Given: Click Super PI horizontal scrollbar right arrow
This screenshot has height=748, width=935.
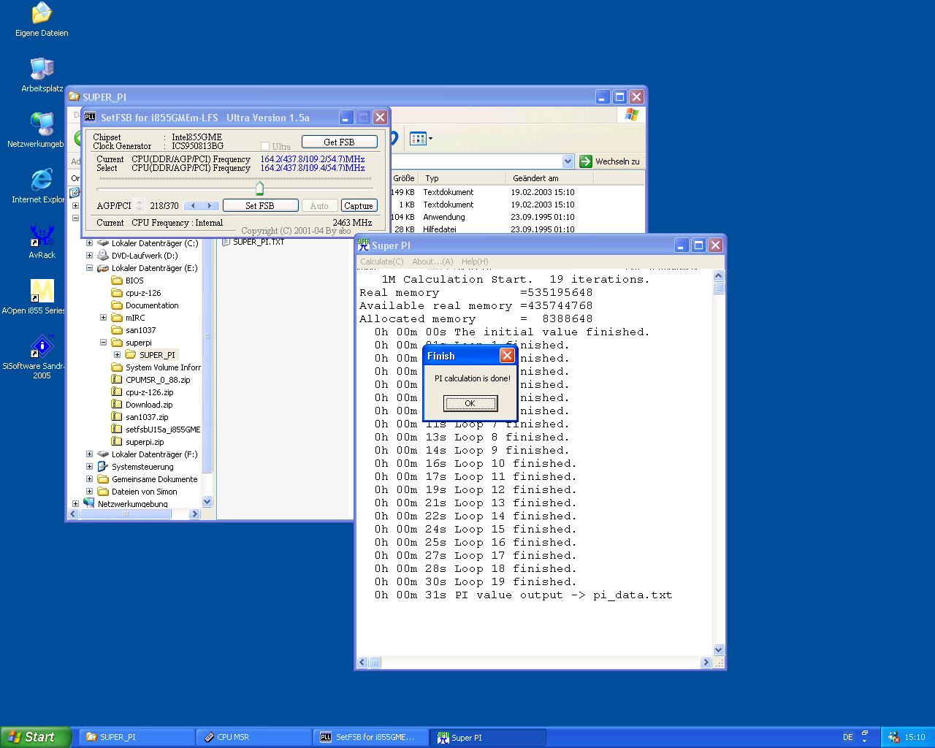Looking at the screenshot, I should coord(706,663).
